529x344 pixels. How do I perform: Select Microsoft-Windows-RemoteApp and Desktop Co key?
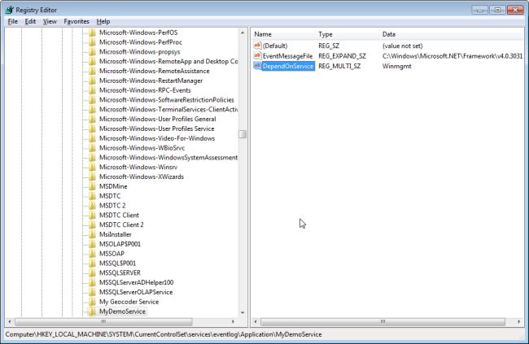[168, 61]
